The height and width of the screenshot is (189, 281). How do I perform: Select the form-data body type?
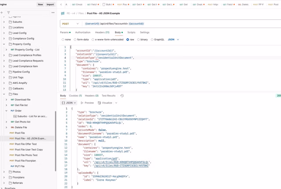coord(75,39)
